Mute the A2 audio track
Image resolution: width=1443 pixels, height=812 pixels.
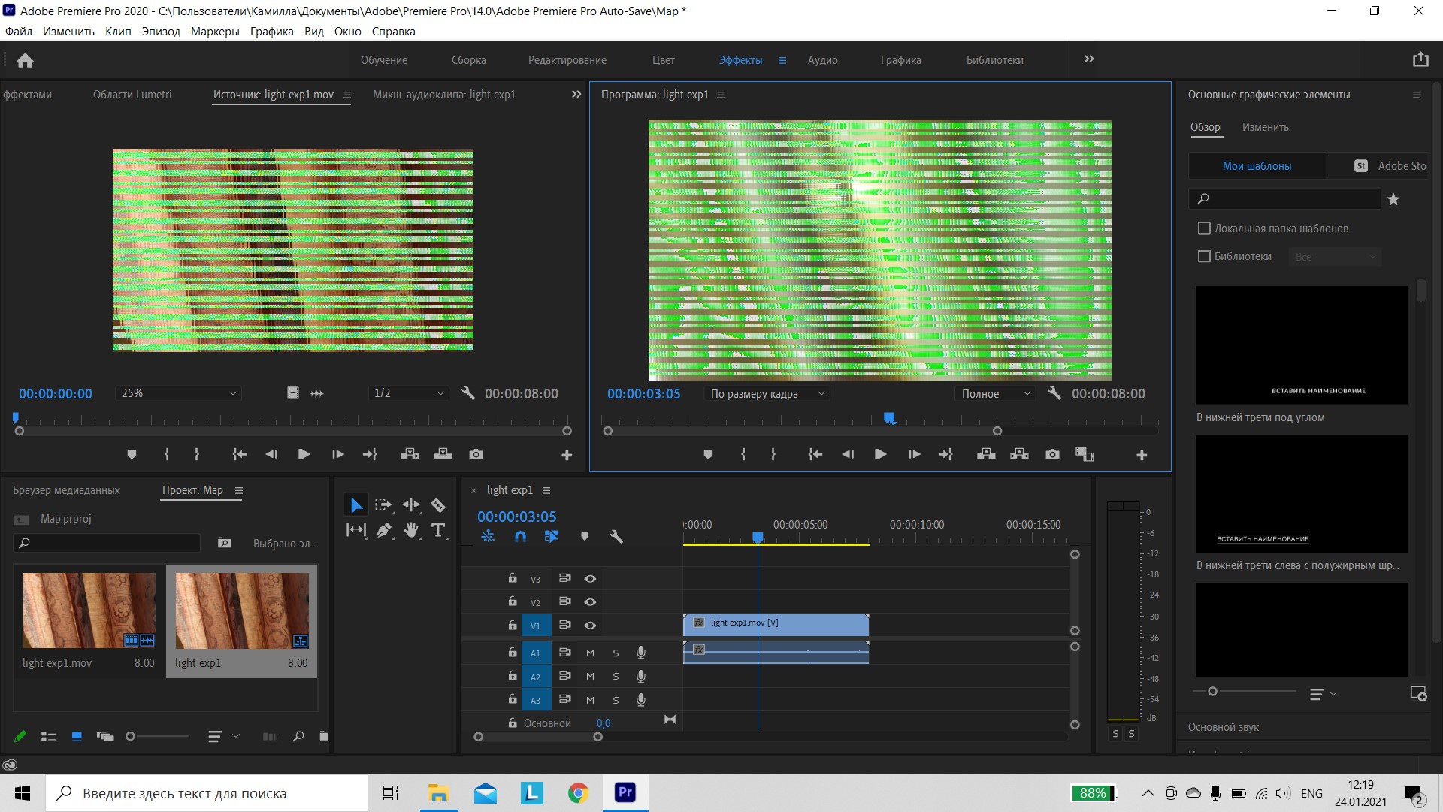(590, 676)
